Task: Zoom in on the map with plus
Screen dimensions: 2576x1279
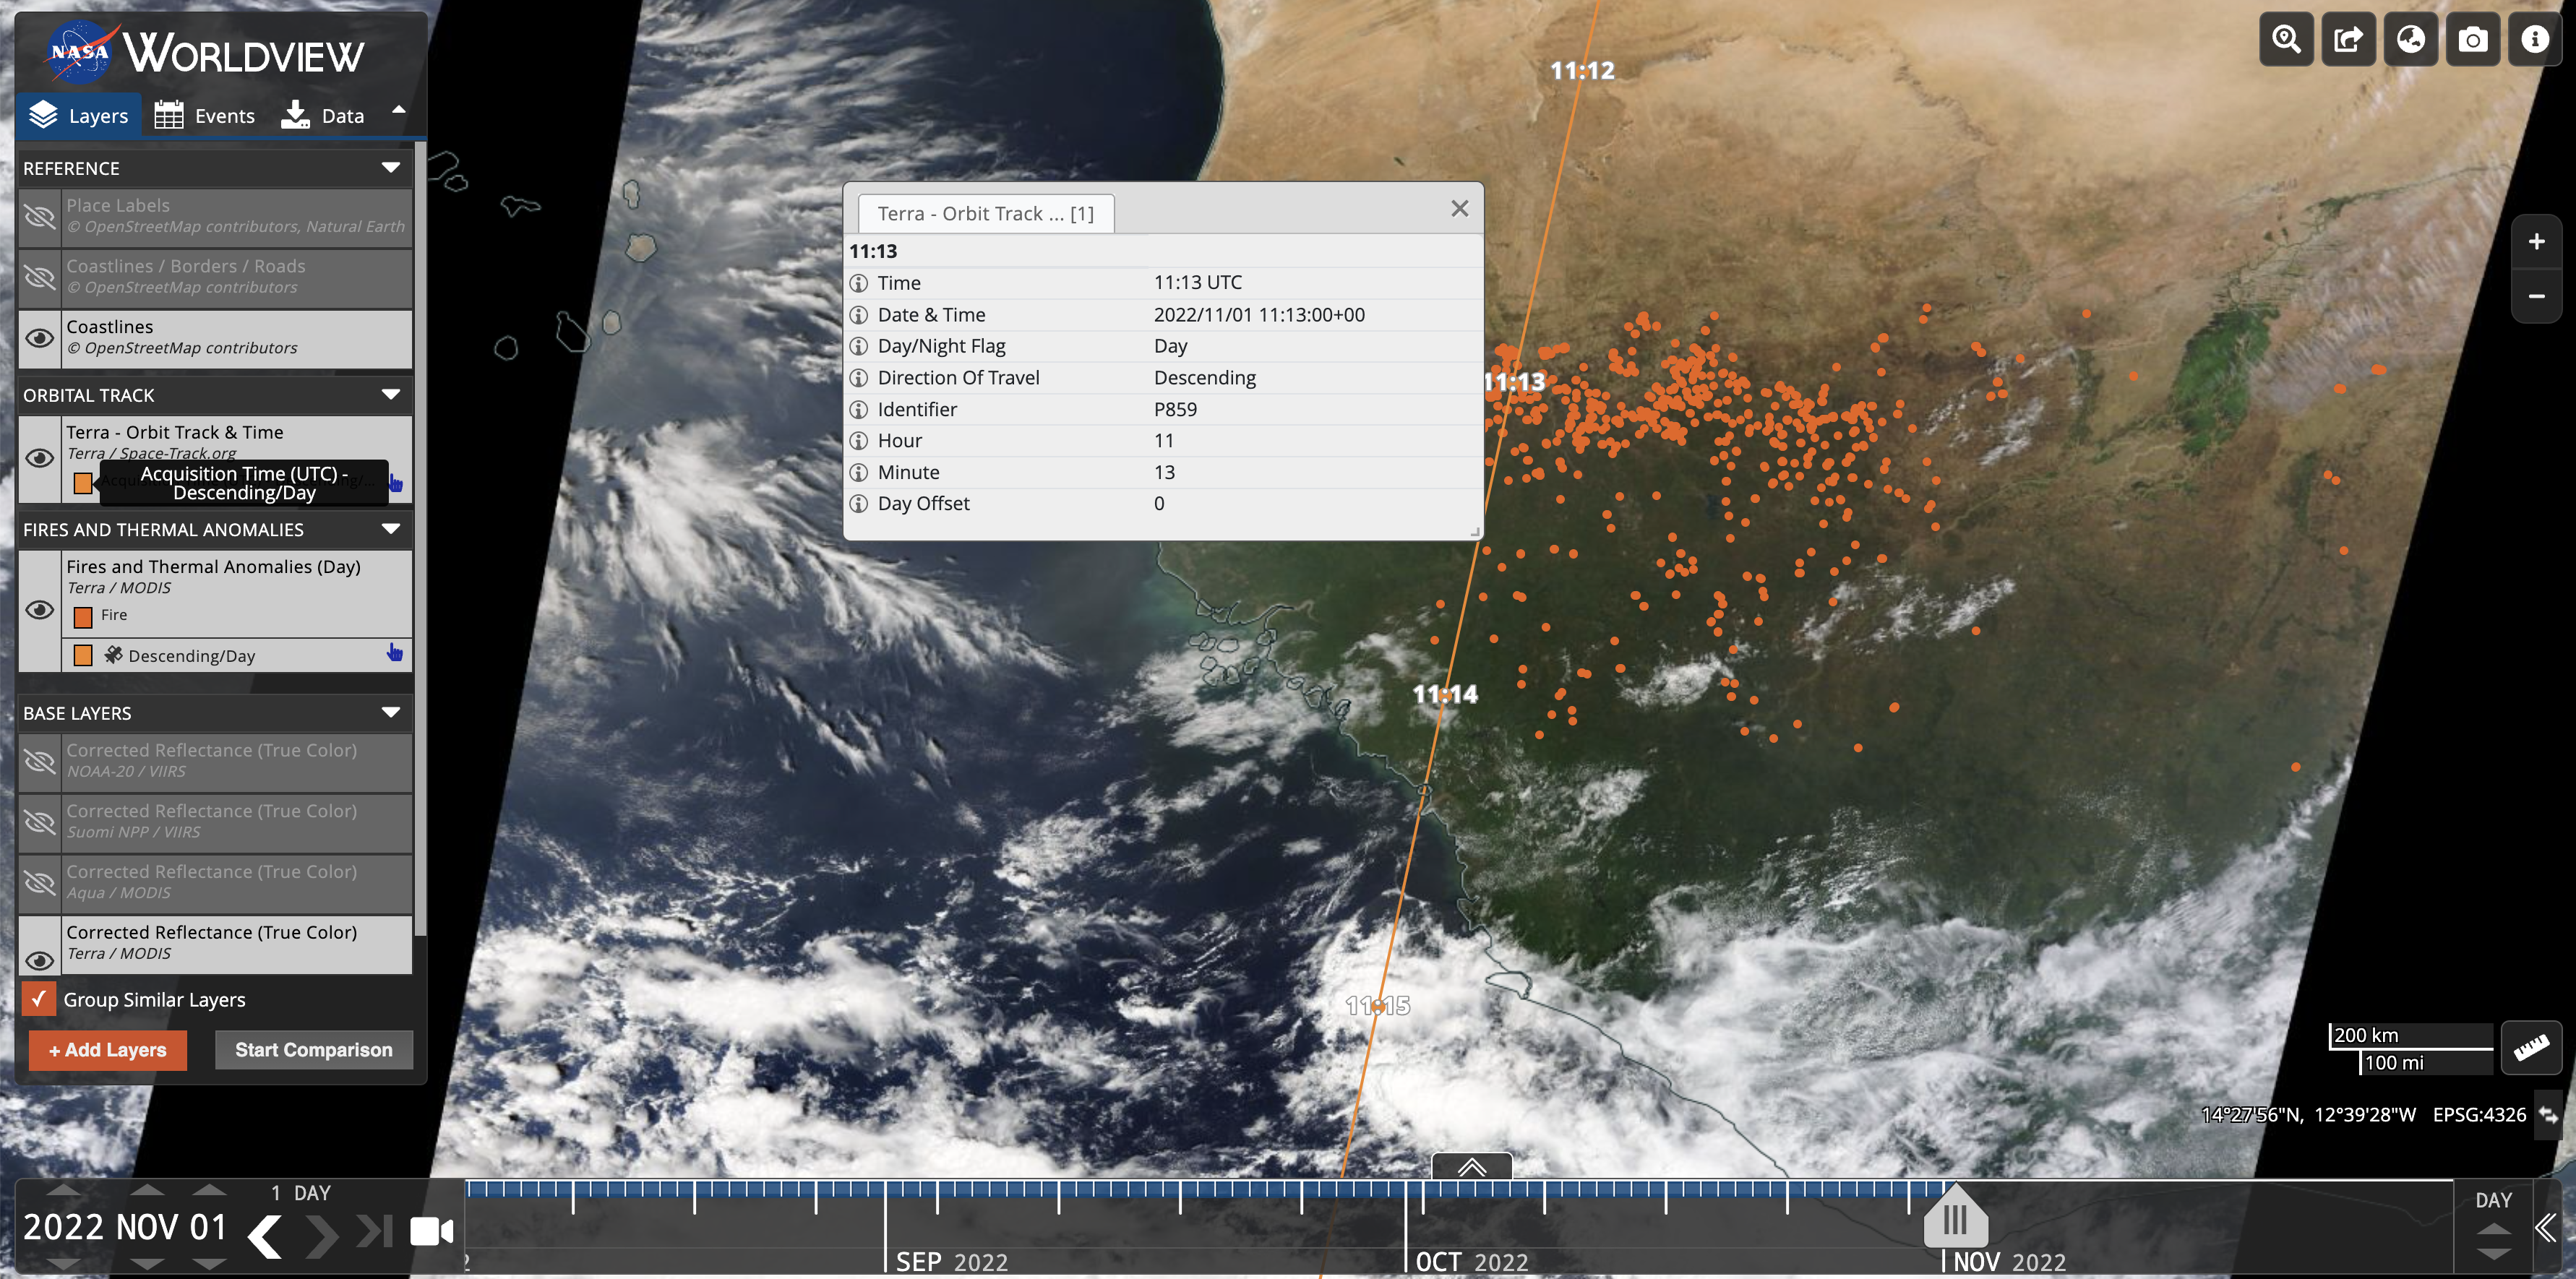Action: 2536,241
